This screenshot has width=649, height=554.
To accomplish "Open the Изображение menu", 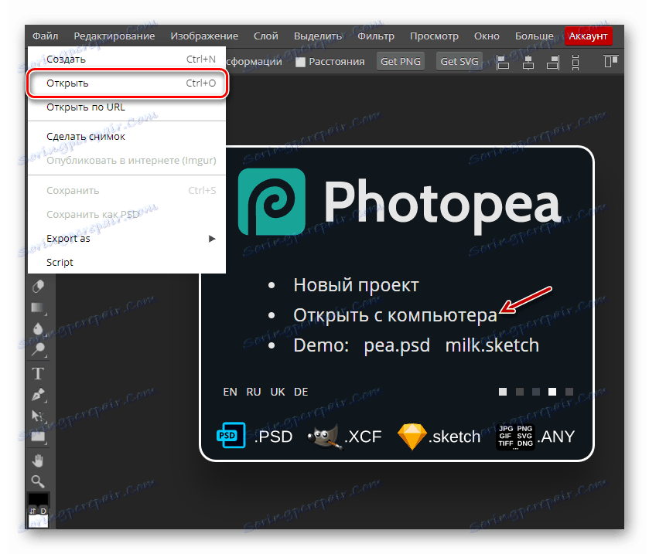I will pos(204,36).
